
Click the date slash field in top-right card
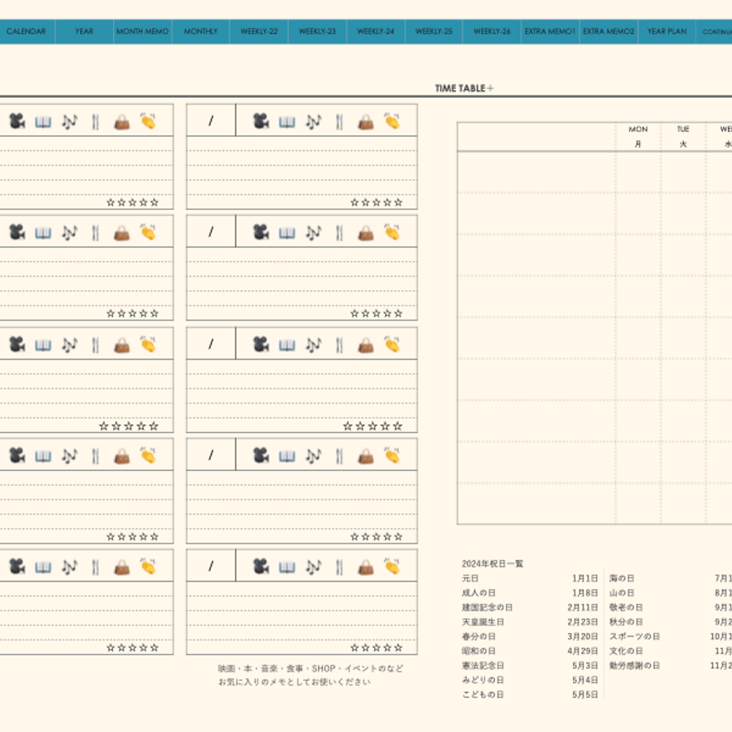click(211, 120)
